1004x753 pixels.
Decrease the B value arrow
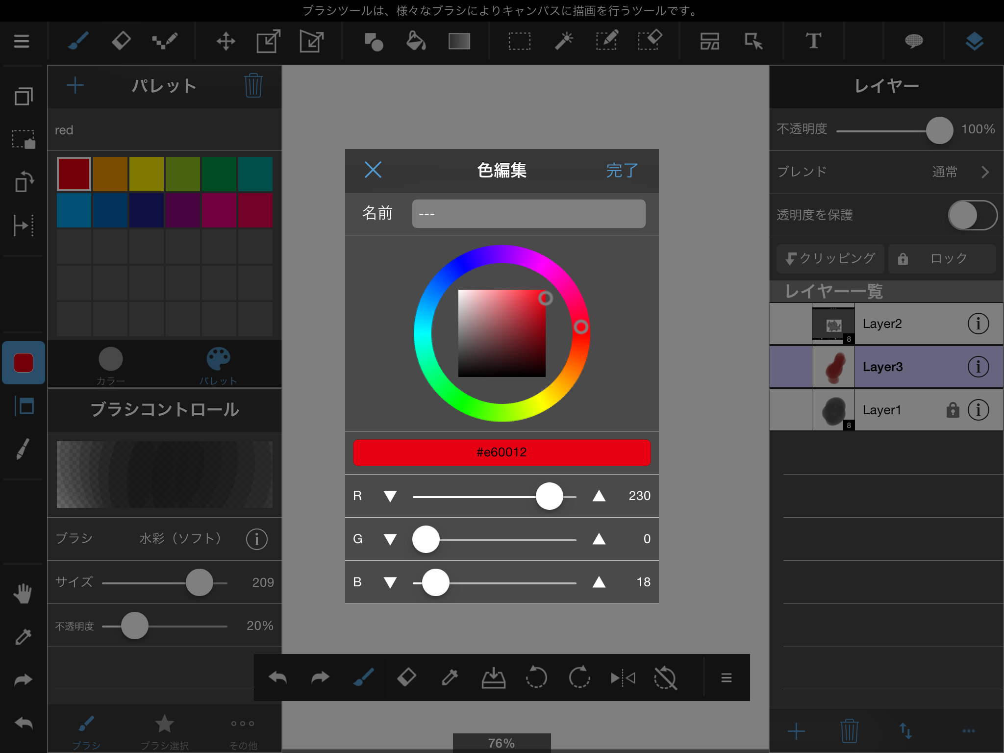point(390,582)
